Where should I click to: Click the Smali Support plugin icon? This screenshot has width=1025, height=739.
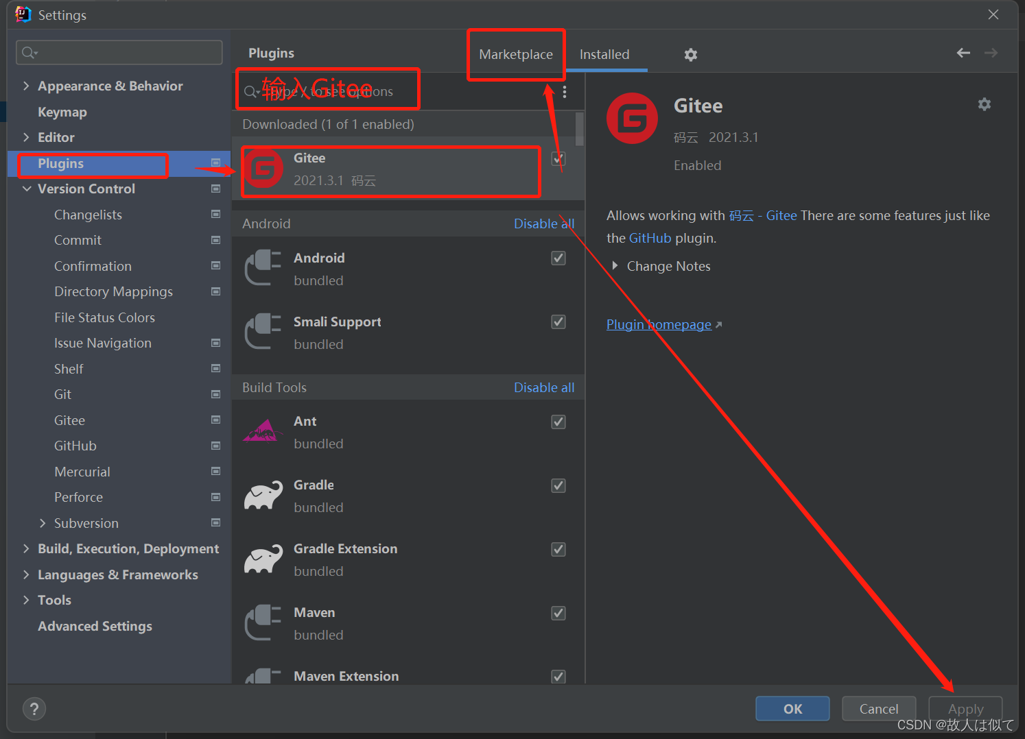pos(263,332)
